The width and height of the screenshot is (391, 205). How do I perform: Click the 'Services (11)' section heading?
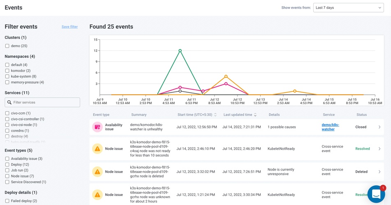click(17, 93)
